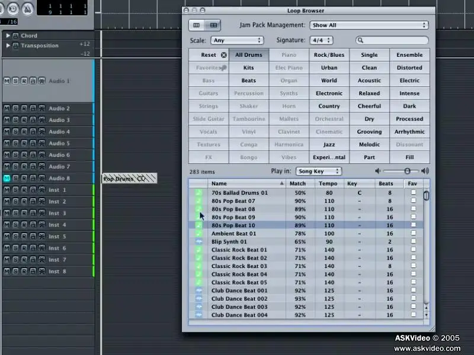
Task: Unmute the Audio 8 track
Action: (x=7, y=178)
